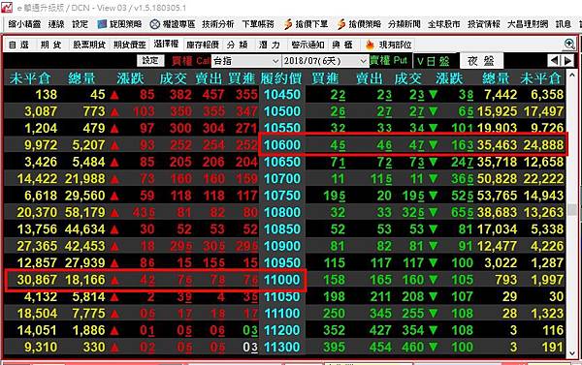Select the 選擇權 tab
The image size is (582, 365).
166,45
